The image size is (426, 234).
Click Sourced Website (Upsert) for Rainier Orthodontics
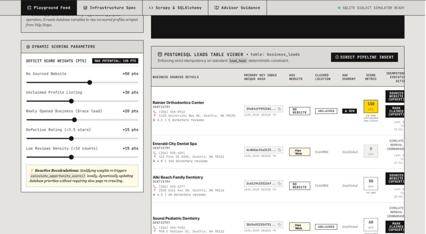click(395, 96)
